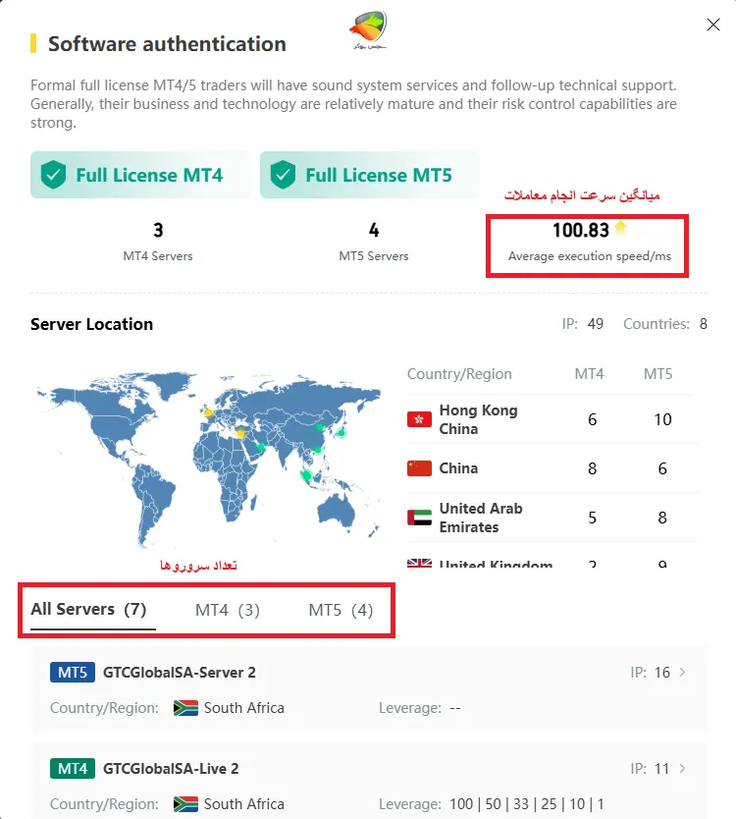This screenshot has height=819, width=736.
Task: Switch to the MT4 (3) servers tab
Action: (227, 609)
